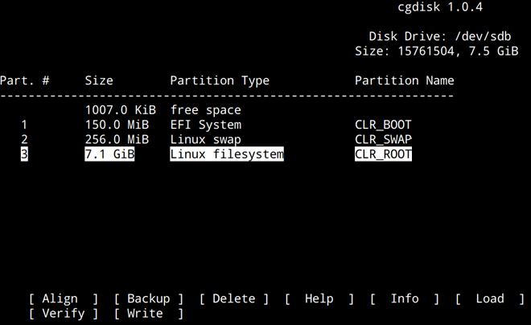Click the CLR_SWAP partition name
The height and width of the screenshot is (325, 531).
[x=383, y=139]
